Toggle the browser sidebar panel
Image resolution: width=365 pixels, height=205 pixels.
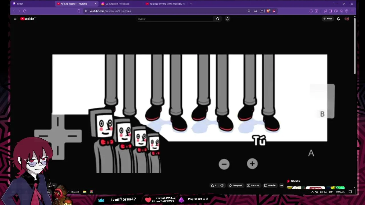coord(330,11)
